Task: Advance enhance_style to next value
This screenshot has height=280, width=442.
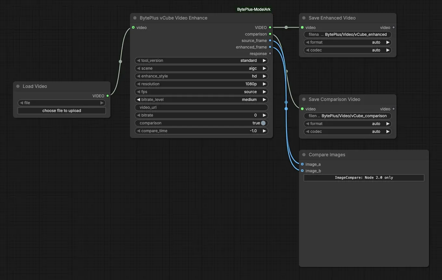Action: click(x=264, y=76)
